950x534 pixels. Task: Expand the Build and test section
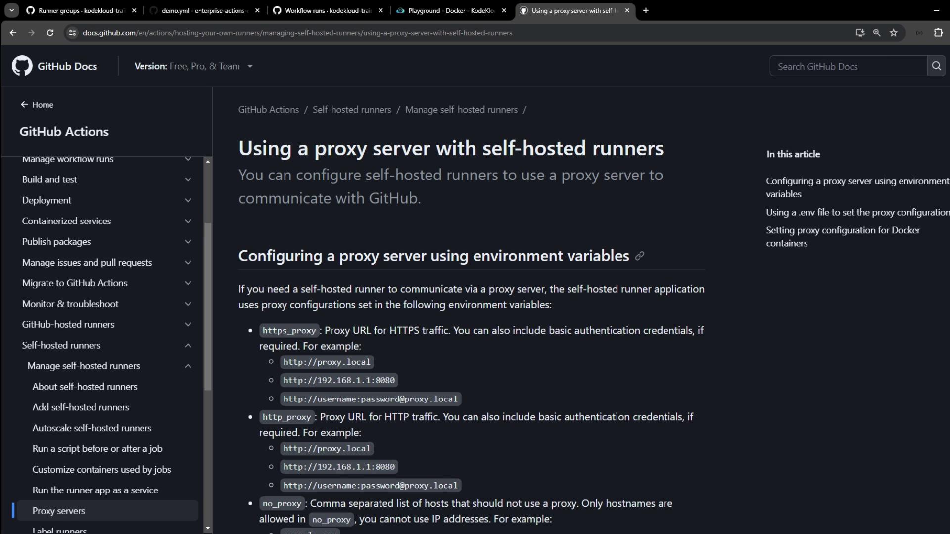[188, 180]
